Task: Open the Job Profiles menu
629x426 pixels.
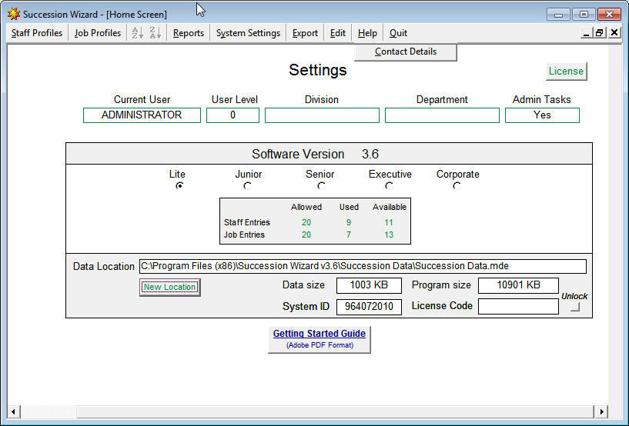Action: click(x=98, y=33)
